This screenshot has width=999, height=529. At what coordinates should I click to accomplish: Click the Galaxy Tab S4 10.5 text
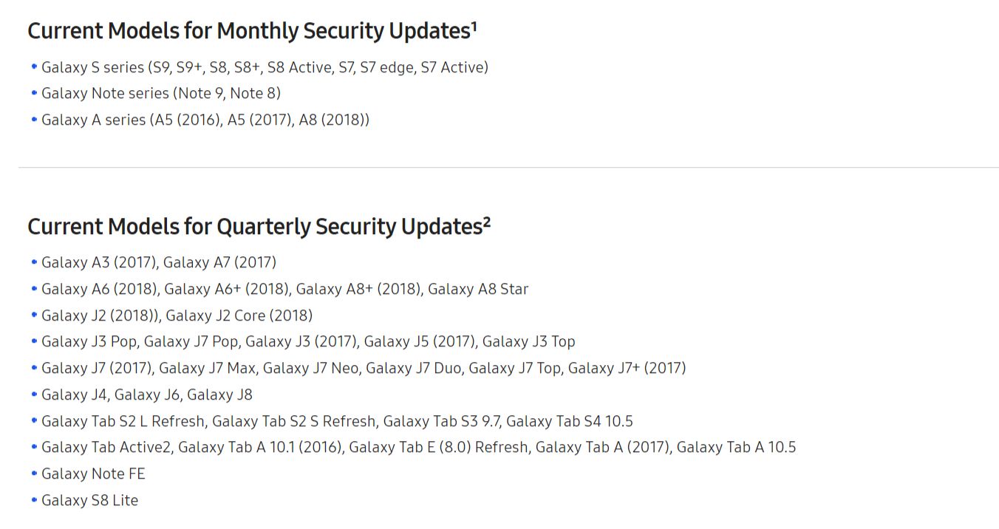click(569, 421)
